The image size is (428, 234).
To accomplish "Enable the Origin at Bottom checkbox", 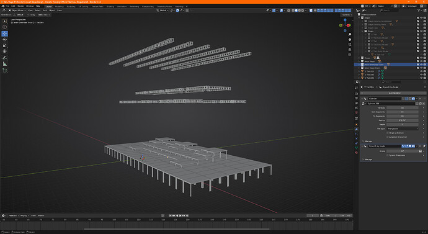I will tap(387, 133).
